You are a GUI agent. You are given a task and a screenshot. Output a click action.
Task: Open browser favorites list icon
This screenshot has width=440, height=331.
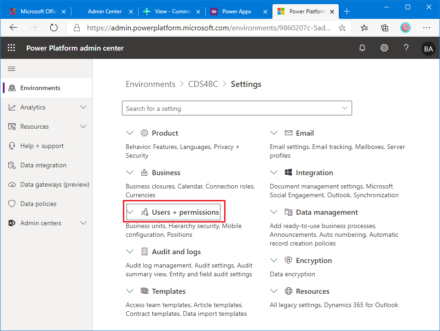pos(364,28)
